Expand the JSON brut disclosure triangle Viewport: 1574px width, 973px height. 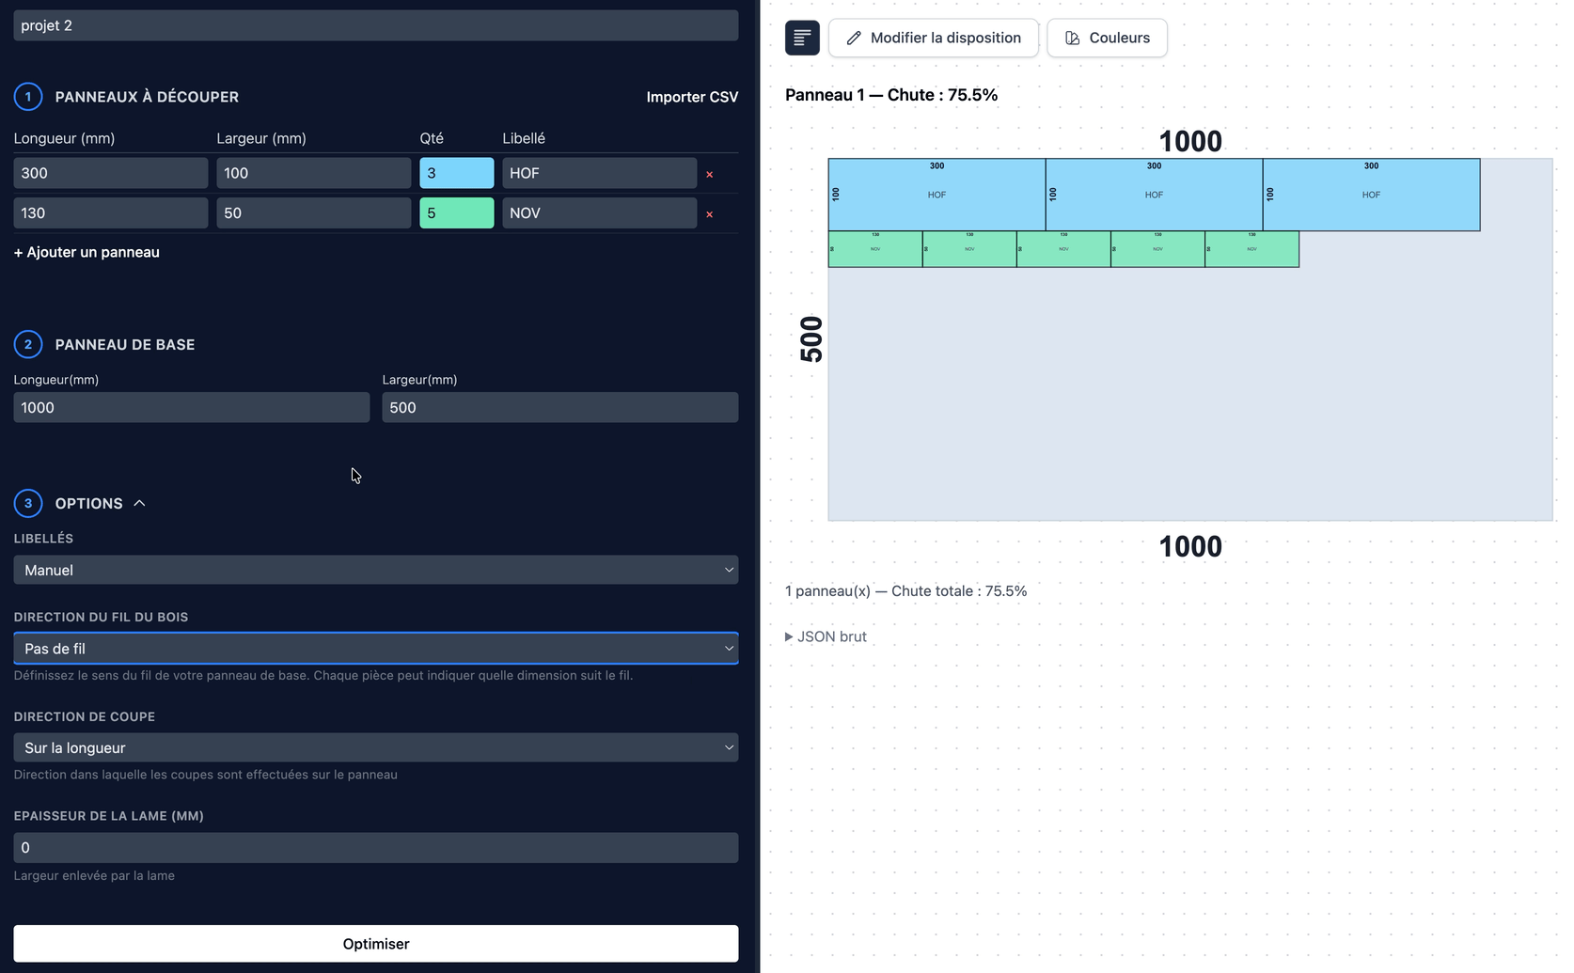tap(789, 636)
